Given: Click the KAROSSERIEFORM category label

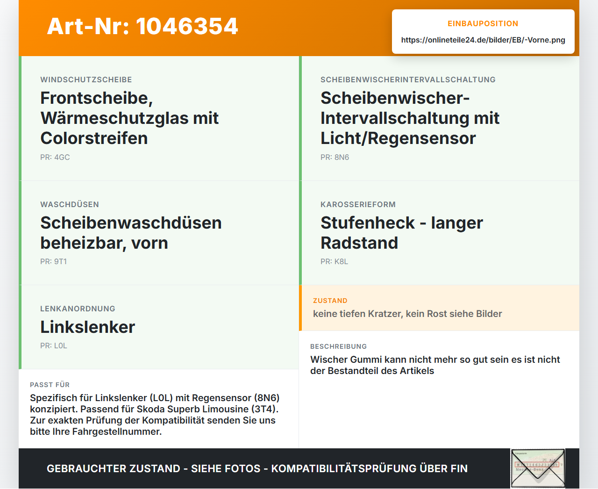Looking at the screenshot, I should [x=358, y=205].
